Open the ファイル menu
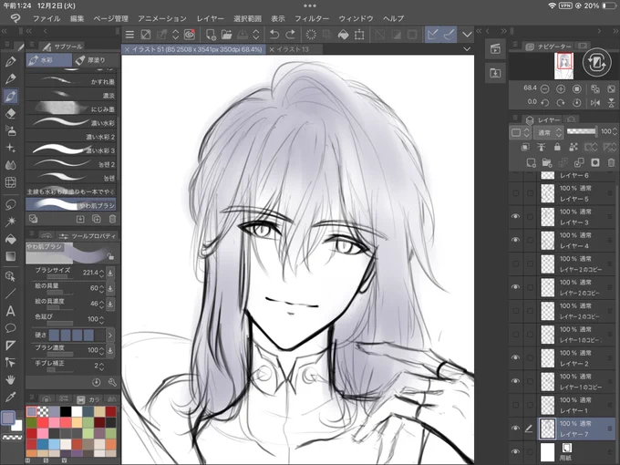Viewport: 620px width, 465px height. [x=46, y=18]
